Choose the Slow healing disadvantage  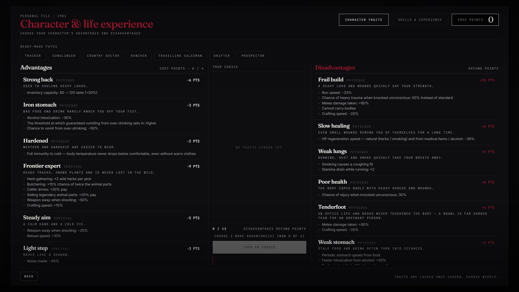406,132
